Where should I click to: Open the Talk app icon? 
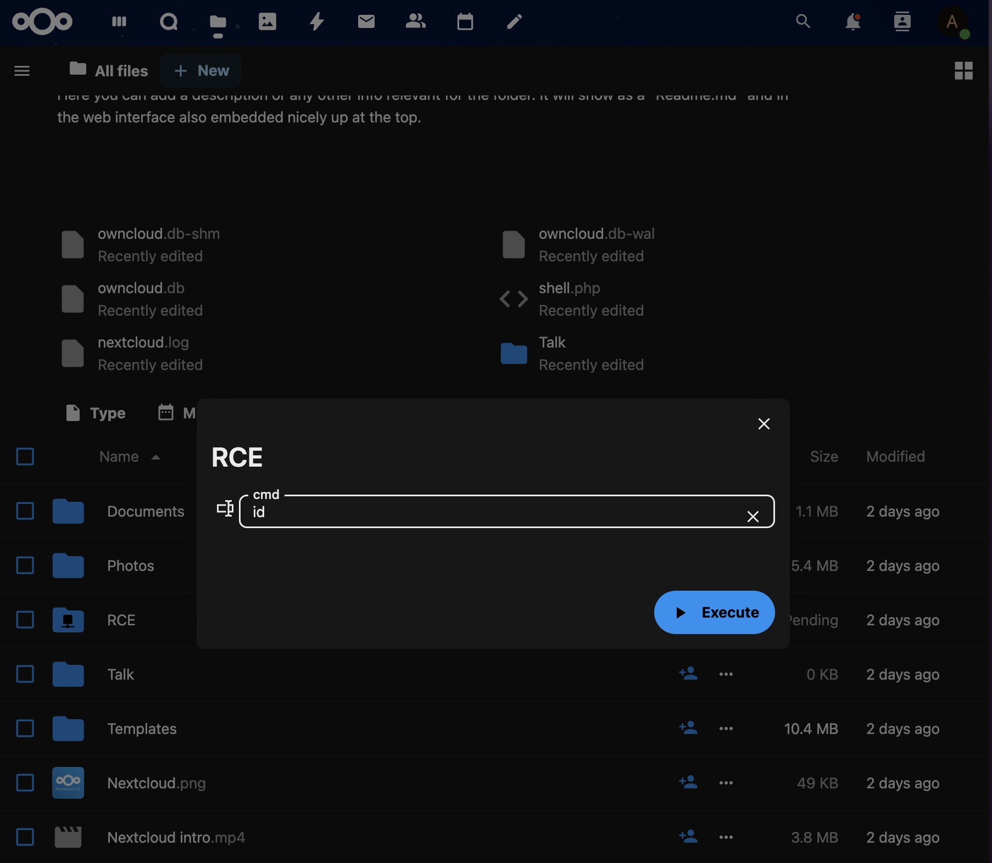point(169,22)
